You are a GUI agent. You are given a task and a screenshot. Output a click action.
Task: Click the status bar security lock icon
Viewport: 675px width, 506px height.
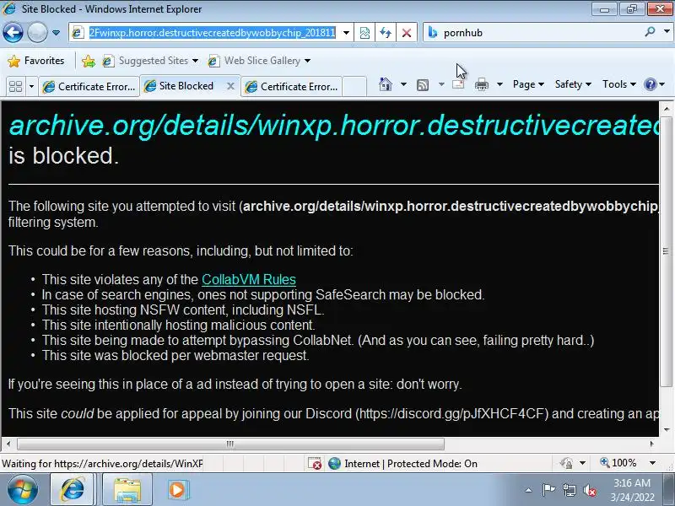pos(566,463)
